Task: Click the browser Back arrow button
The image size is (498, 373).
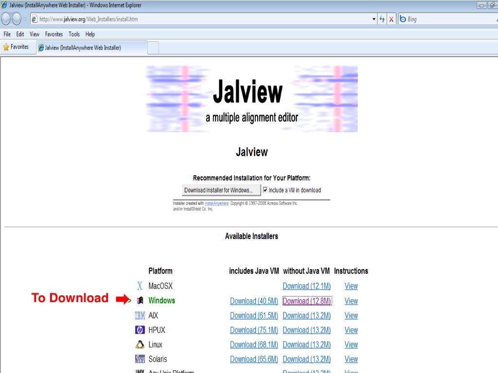Action: point(6,19)
